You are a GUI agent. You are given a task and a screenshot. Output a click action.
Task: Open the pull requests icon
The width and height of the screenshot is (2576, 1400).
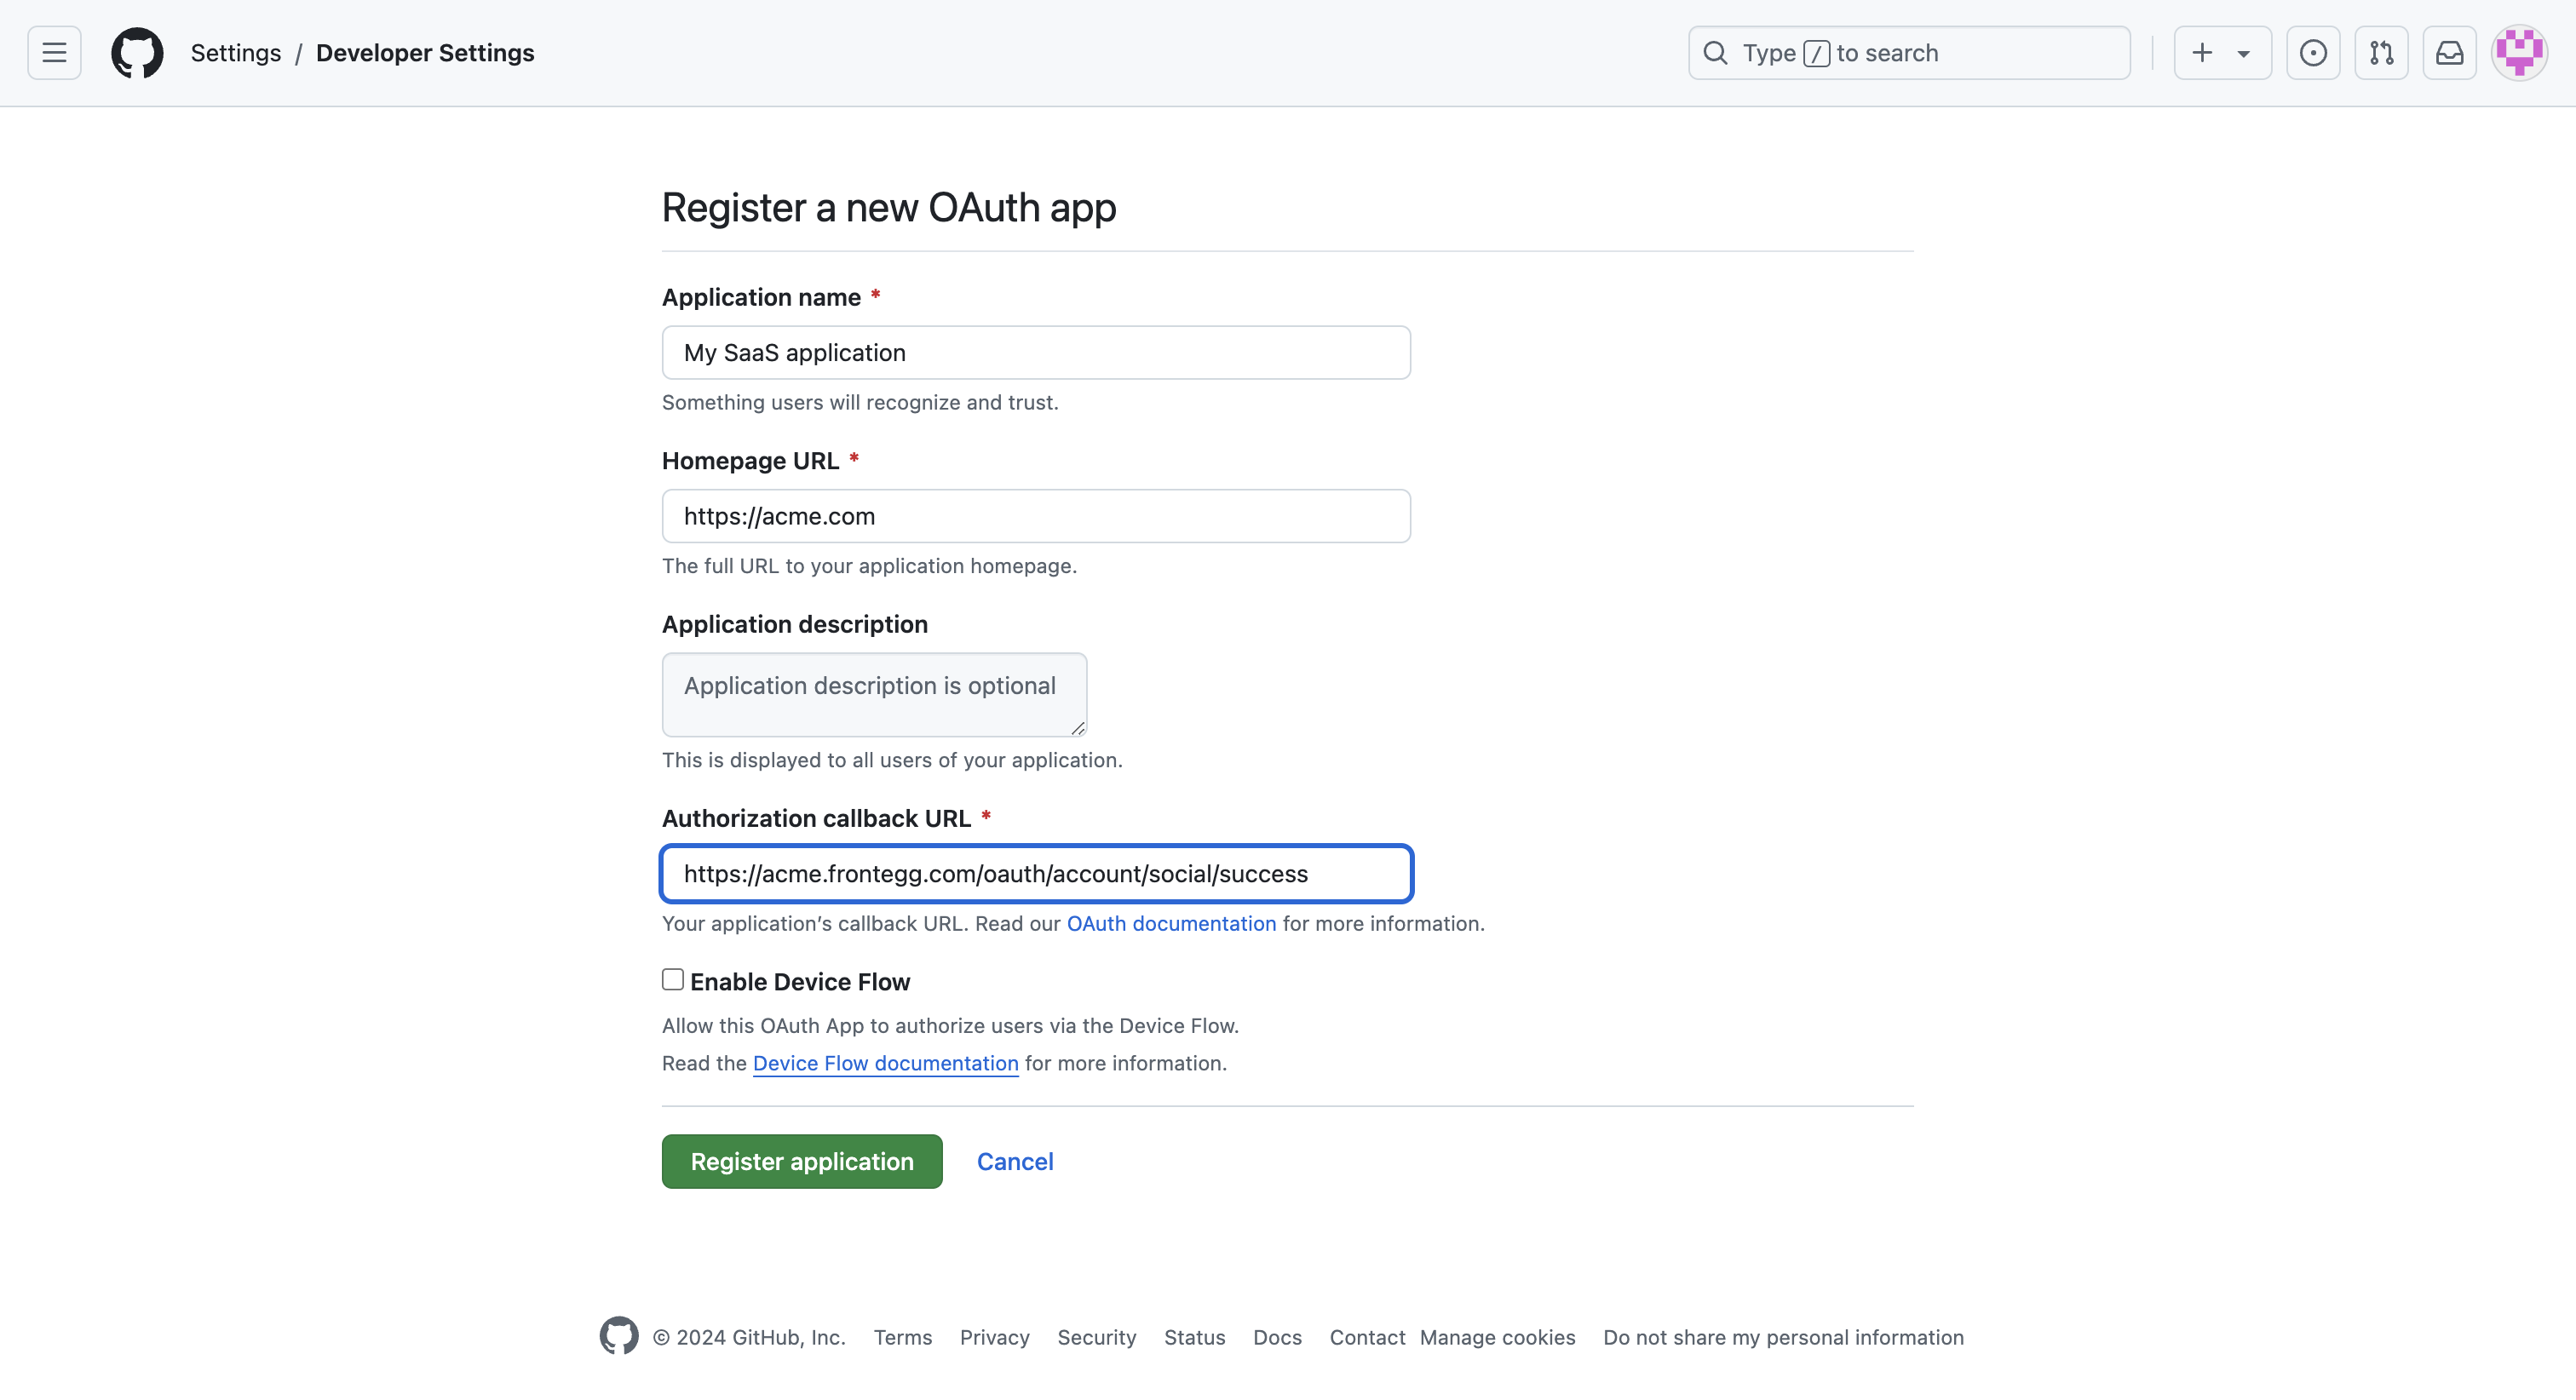coord(2381,53)
